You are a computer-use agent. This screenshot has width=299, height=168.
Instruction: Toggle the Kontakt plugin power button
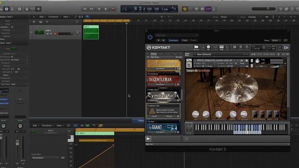tap(150, 37)
